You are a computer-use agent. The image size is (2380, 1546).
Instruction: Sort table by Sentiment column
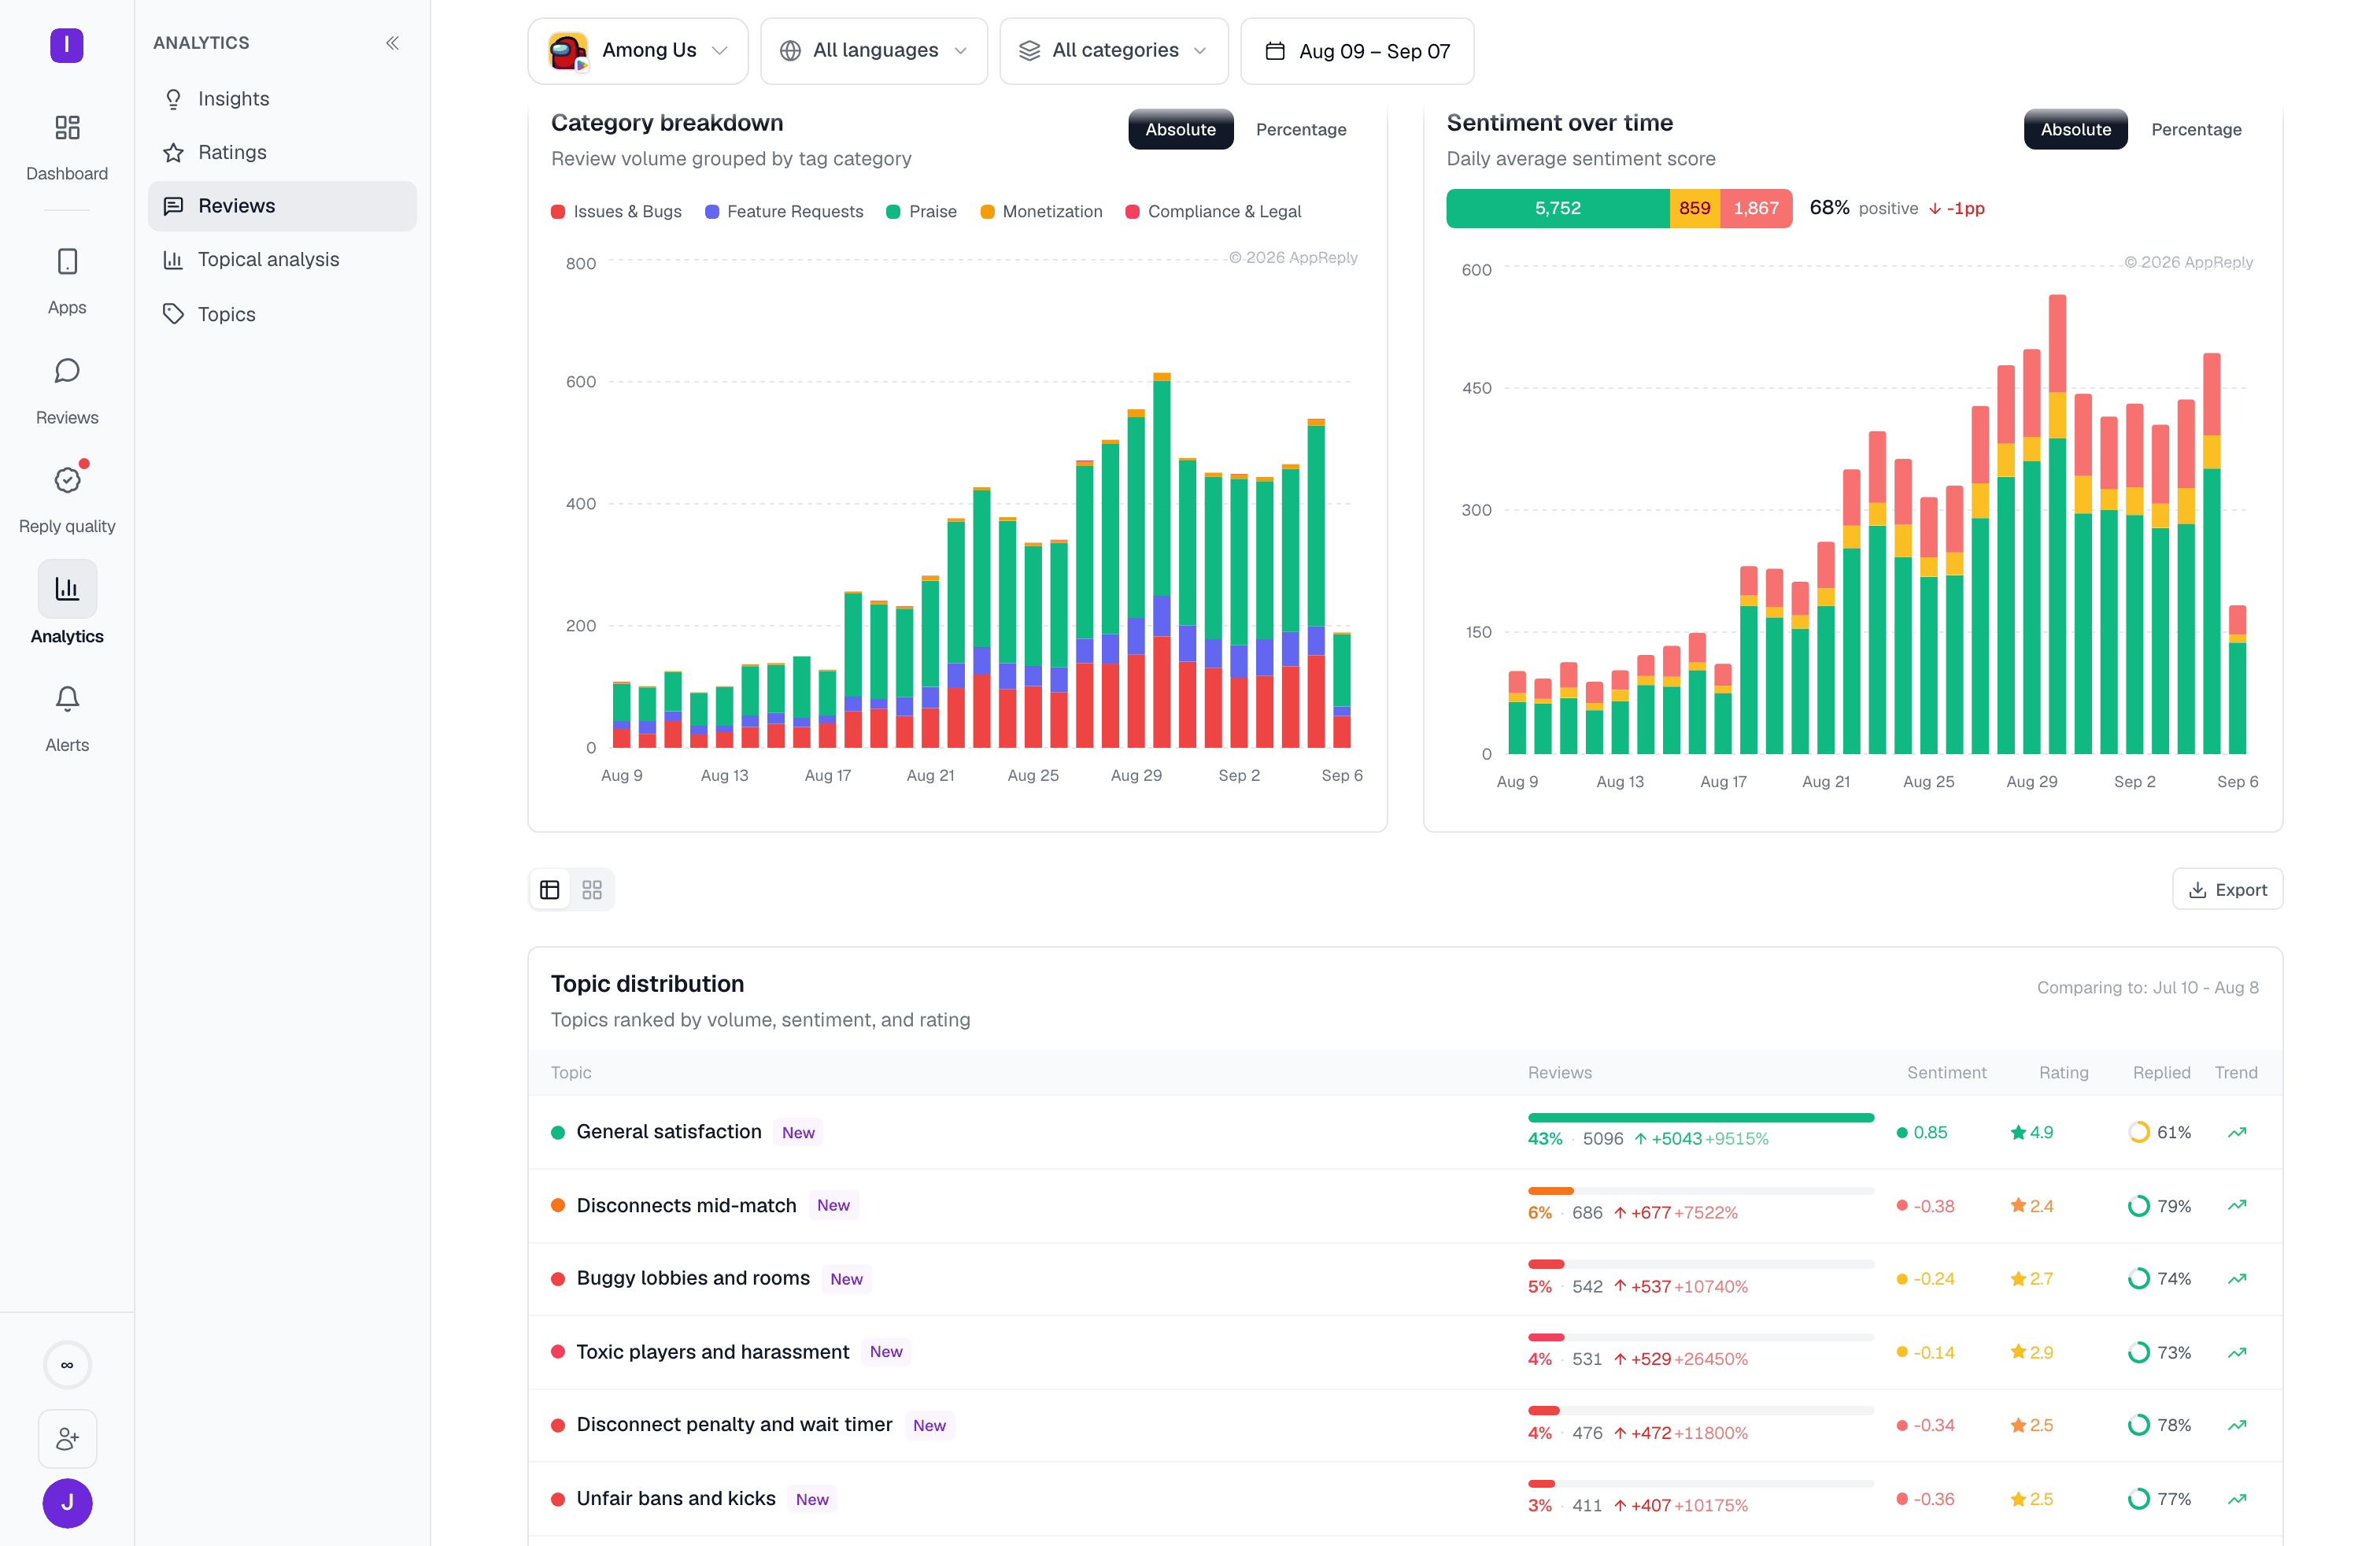pyautogui.click(x=1946, y=1072)
